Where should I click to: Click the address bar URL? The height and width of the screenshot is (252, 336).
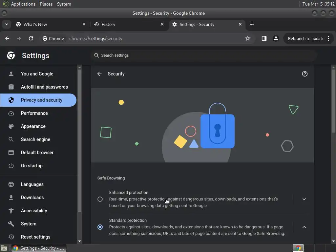click(x=95, y=39)
